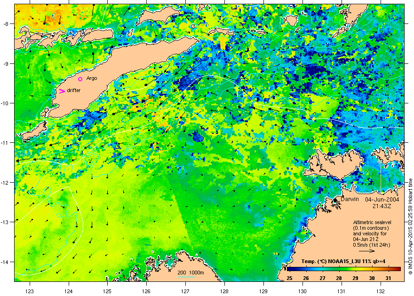The height and width of the screenshot is (296, 414).
Task: Click the '-11' latitude axis label
Action: click(x=5, y=143)
